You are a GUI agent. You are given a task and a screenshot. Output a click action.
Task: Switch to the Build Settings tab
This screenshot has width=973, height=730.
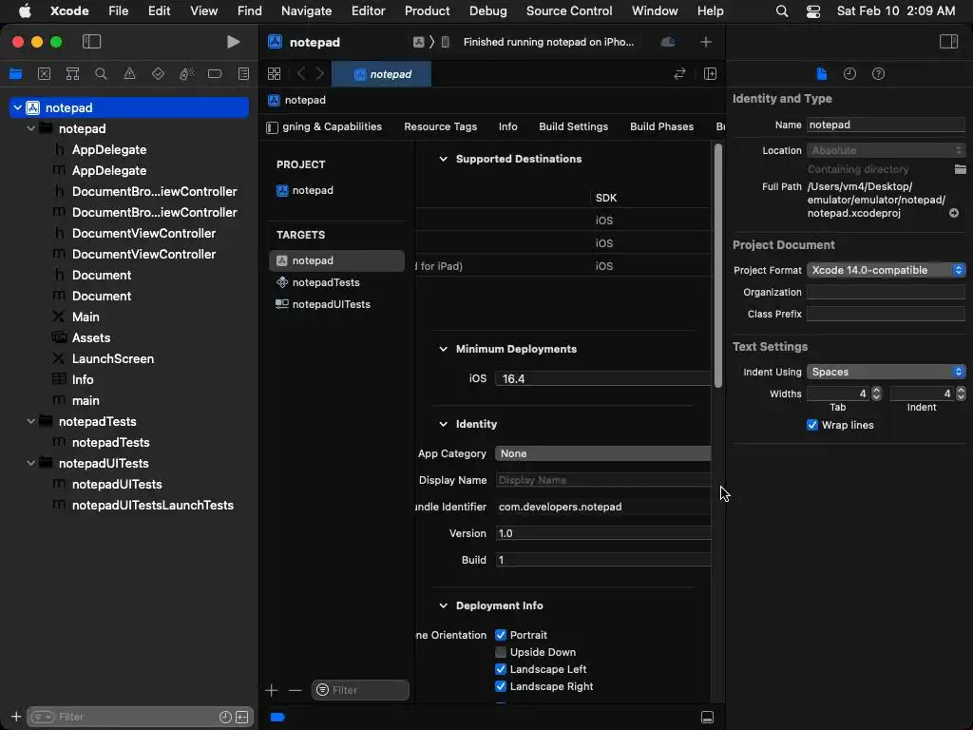[x=573, y=126]
